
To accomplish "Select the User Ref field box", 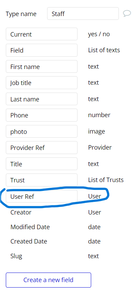I will pyautogui.click(x=42, y=196).
